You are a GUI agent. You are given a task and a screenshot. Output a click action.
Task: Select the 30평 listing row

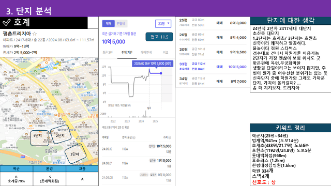point(213,52)
